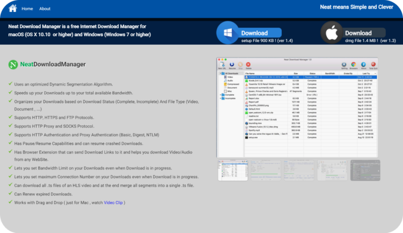
Task: Select the third preview thumbnail
Action: coord(299,170)
